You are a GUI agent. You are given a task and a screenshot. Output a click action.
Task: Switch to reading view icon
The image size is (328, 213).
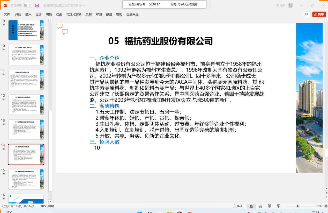pos(269,206)
